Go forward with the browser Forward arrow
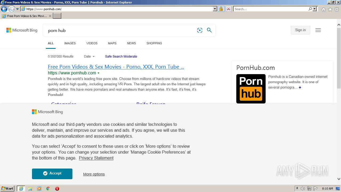Viewport: 341px width, 192px height. click(x=11, y=9)
